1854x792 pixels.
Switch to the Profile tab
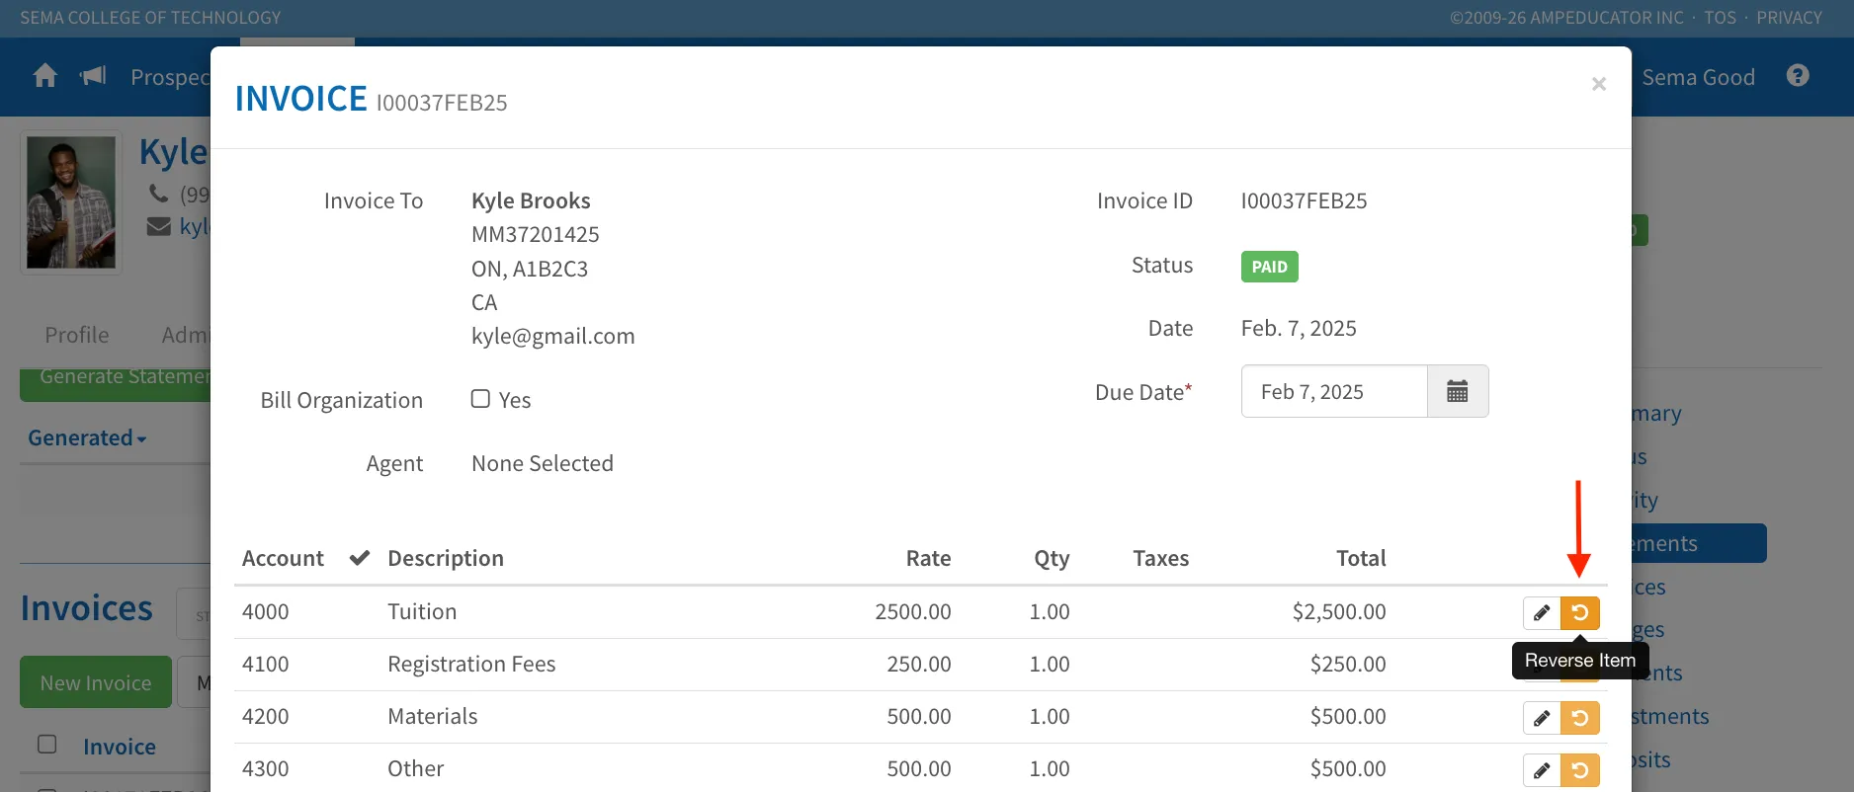pos(77,335)
